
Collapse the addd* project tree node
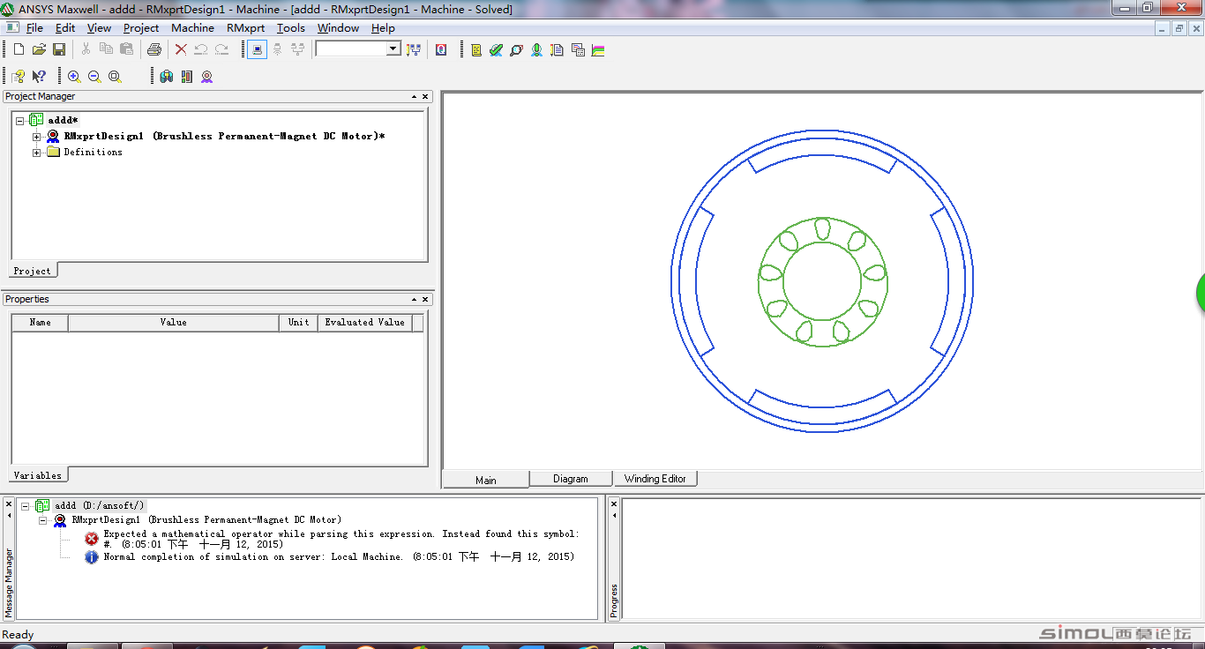(20, 121)
